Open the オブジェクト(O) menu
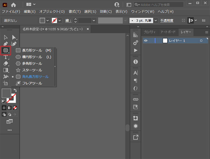This screenshot has height=159, width=210. [x=52, y=12]
